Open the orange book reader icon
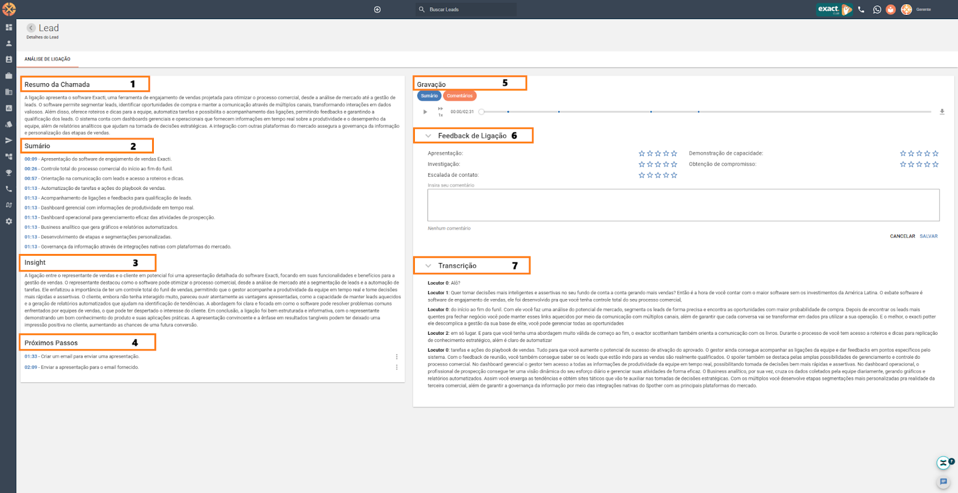Viewport: 958px width, 493px height. click(891, 10)
